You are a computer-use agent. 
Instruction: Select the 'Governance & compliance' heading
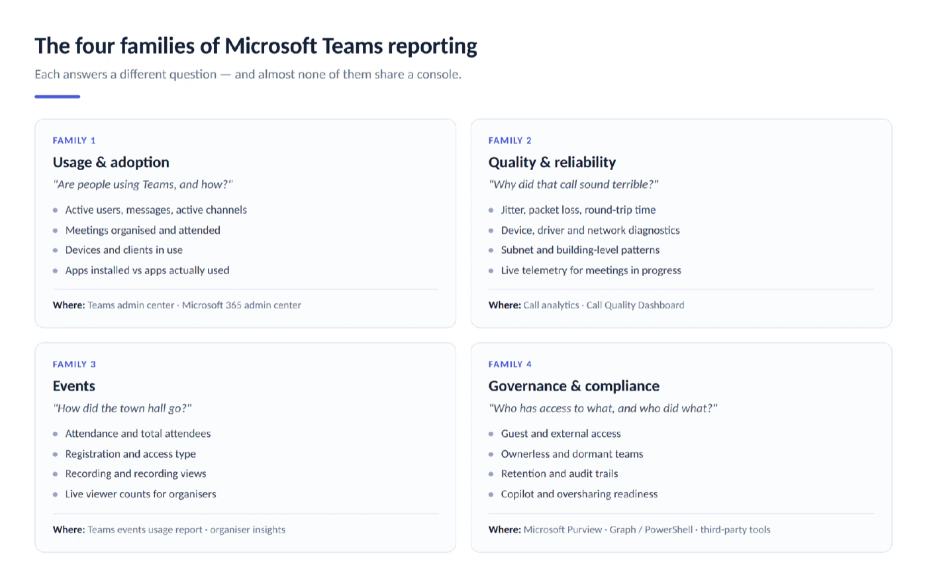[x=573, y=386]
